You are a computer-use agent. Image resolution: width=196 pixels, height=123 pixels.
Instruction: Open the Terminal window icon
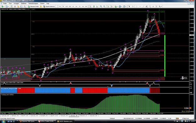point(22,6)
